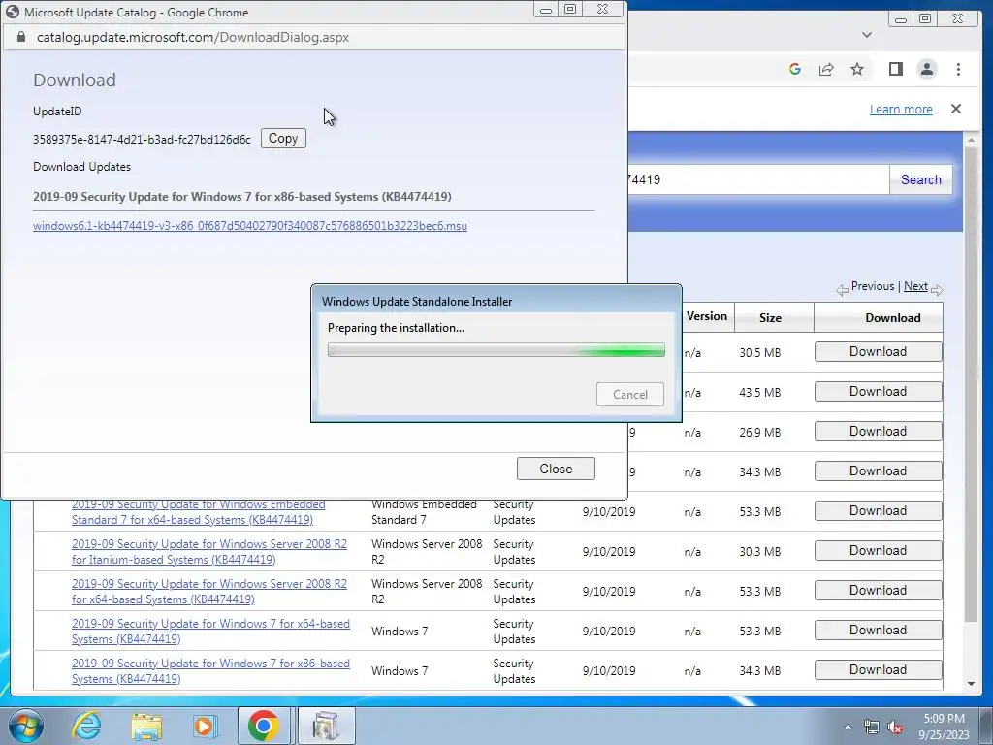Open the Chrome profile avatar
This screenshot has width=993, height=745.
926,69
